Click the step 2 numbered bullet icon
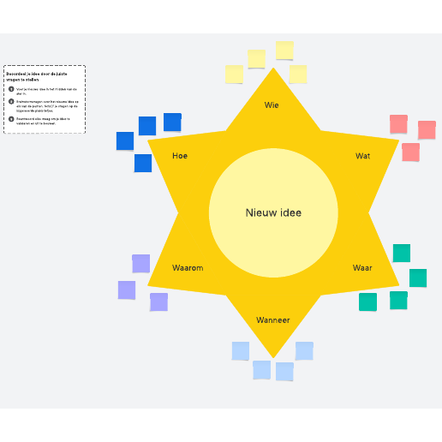Image resolution: width=442 pixels, height=442 pixels. [x=11, y=101]
